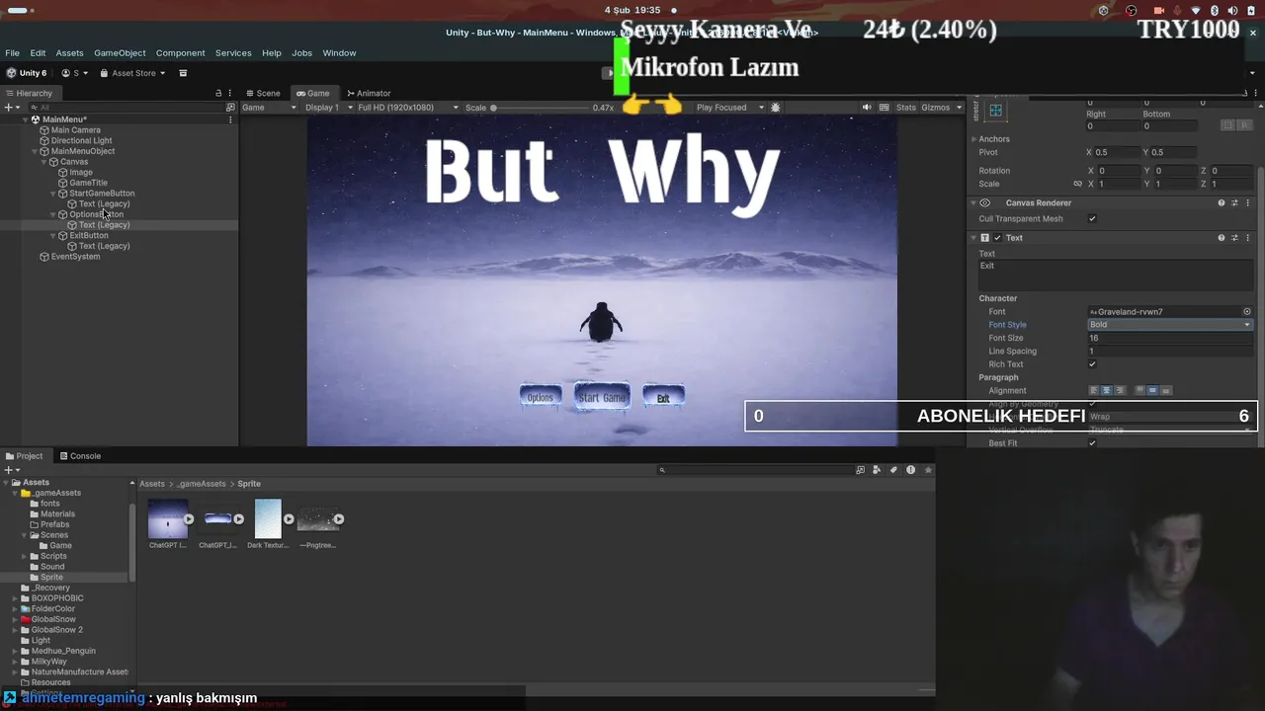This screenshot has height=711, width=1265.
Task: Click the constrain proportions link on Scale
Action: pos(1077,184)
